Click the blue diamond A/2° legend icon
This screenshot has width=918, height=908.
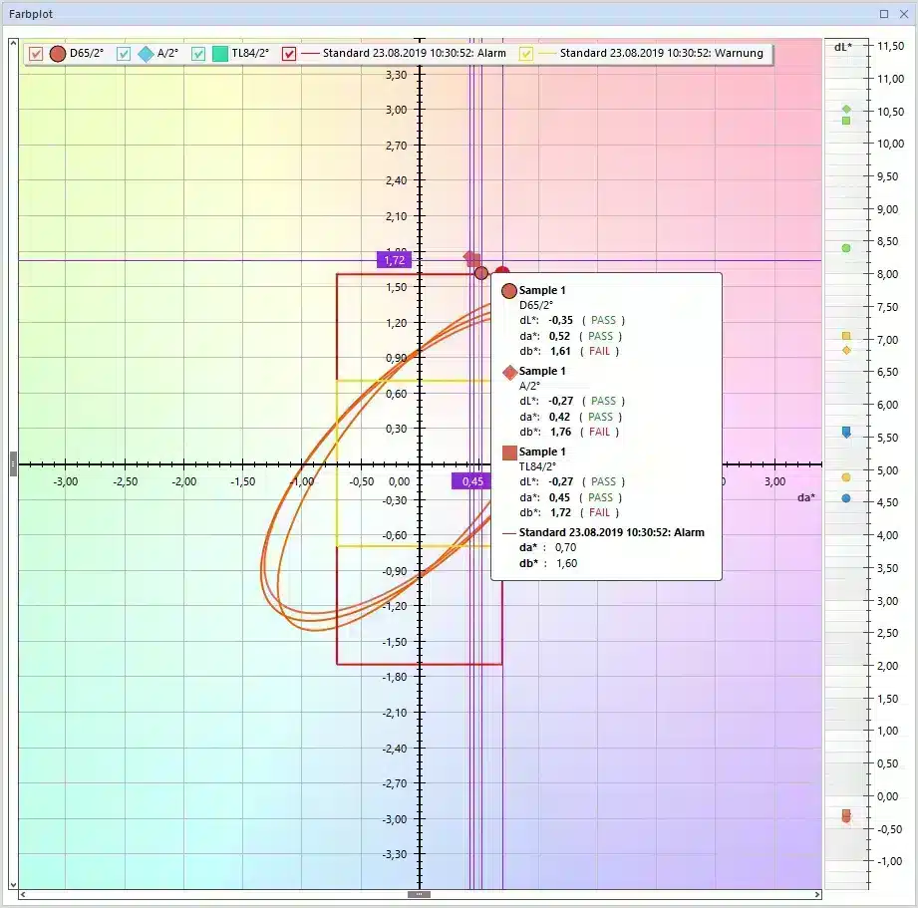pyautogui.click(x=146, y=54)
